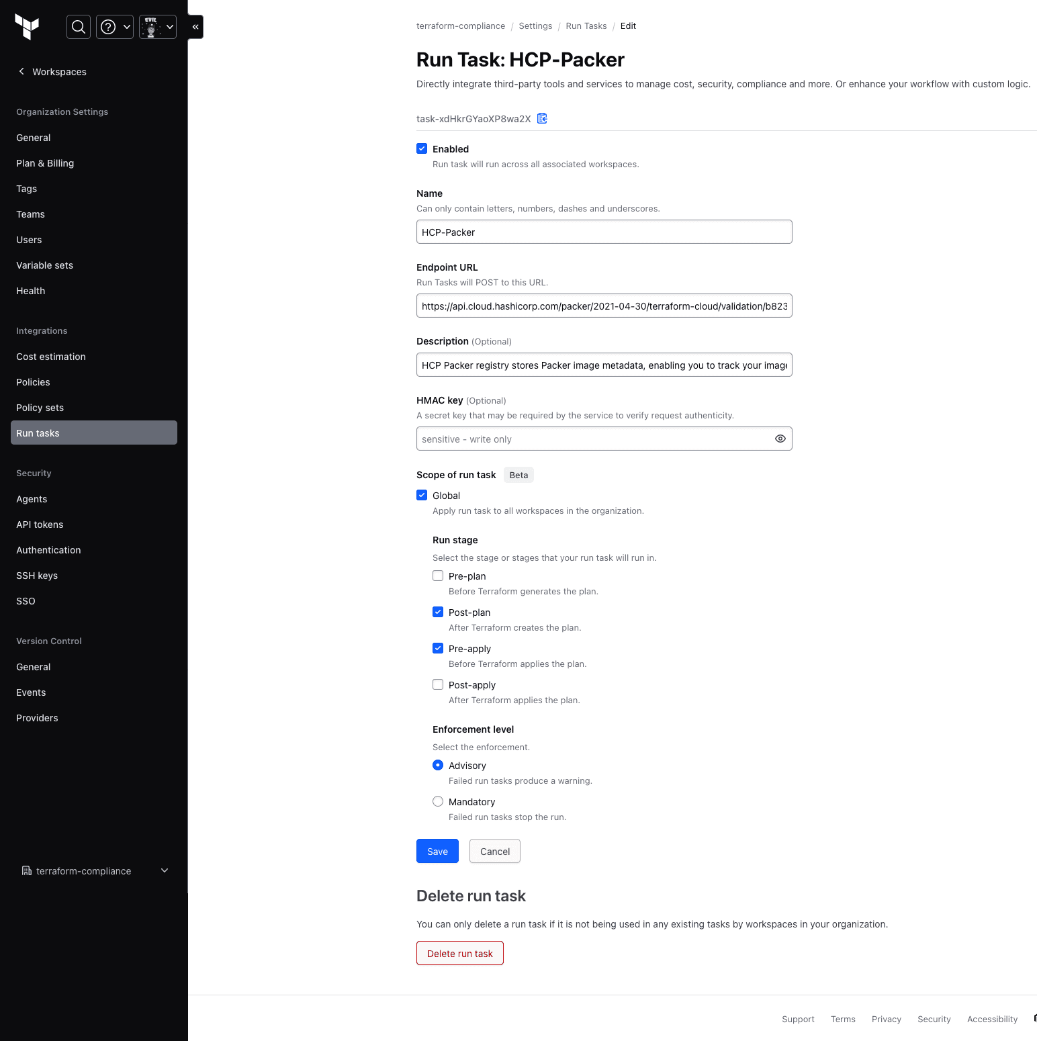Screen dimensions: 1037x1041
Task: Click the Terraform logo icon
Action: [27, 27]
